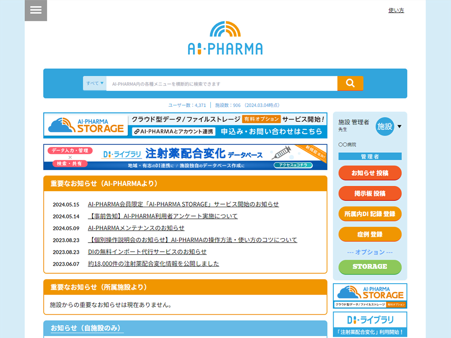Open the AI-PHARMAメンテナンスのお知らせ link

coord(136,228)
